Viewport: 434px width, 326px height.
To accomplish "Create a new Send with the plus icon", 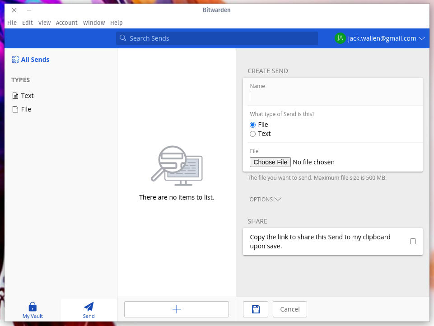I will tap(176, 309).
